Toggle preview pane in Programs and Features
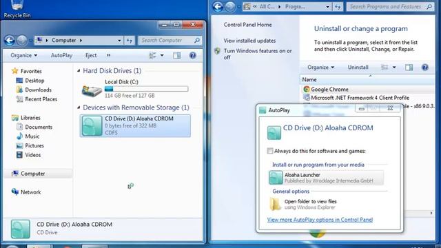441x248 pixels. click(x=409, y=68)
